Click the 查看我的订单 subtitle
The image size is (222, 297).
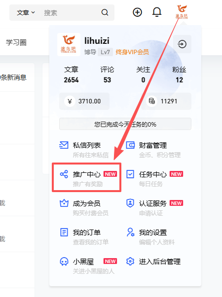(x=91, y=242)
